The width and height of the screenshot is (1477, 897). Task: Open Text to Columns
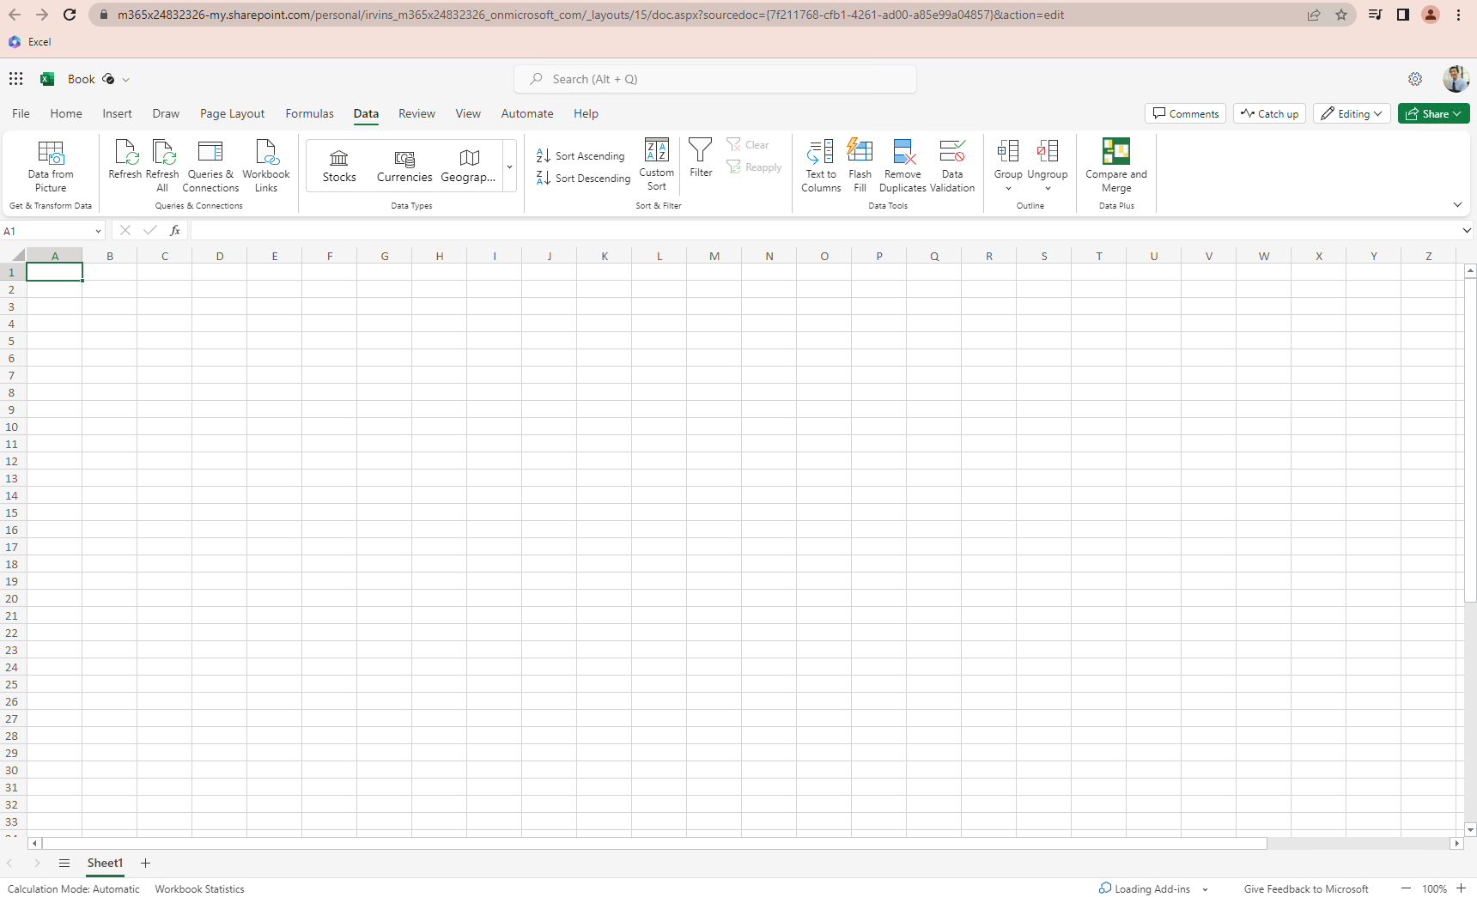[820, 165]
